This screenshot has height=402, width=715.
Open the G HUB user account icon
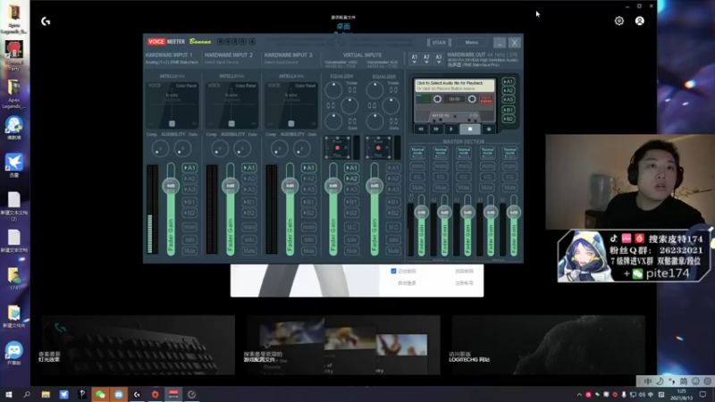640,21
